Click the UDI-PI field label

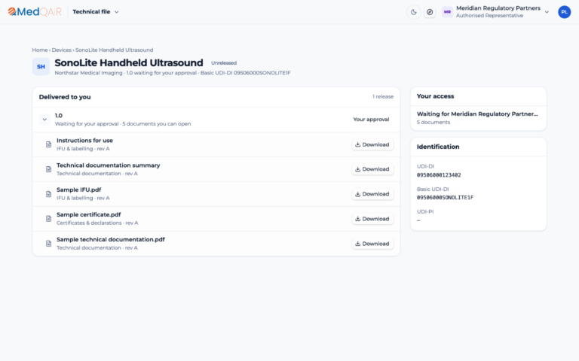pos(425,212)
